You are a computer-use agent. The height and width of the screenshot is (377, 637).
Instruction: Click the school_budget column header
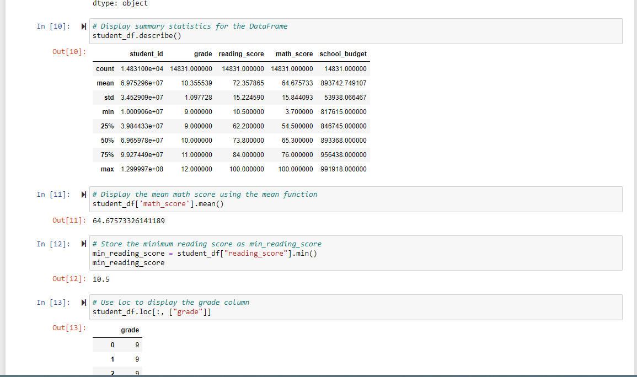(x=344, y=54)
